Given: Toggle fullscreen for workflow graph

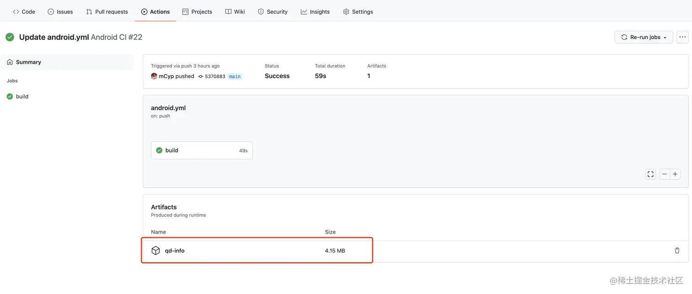Looking at the screenshot, I should point(650,174).
